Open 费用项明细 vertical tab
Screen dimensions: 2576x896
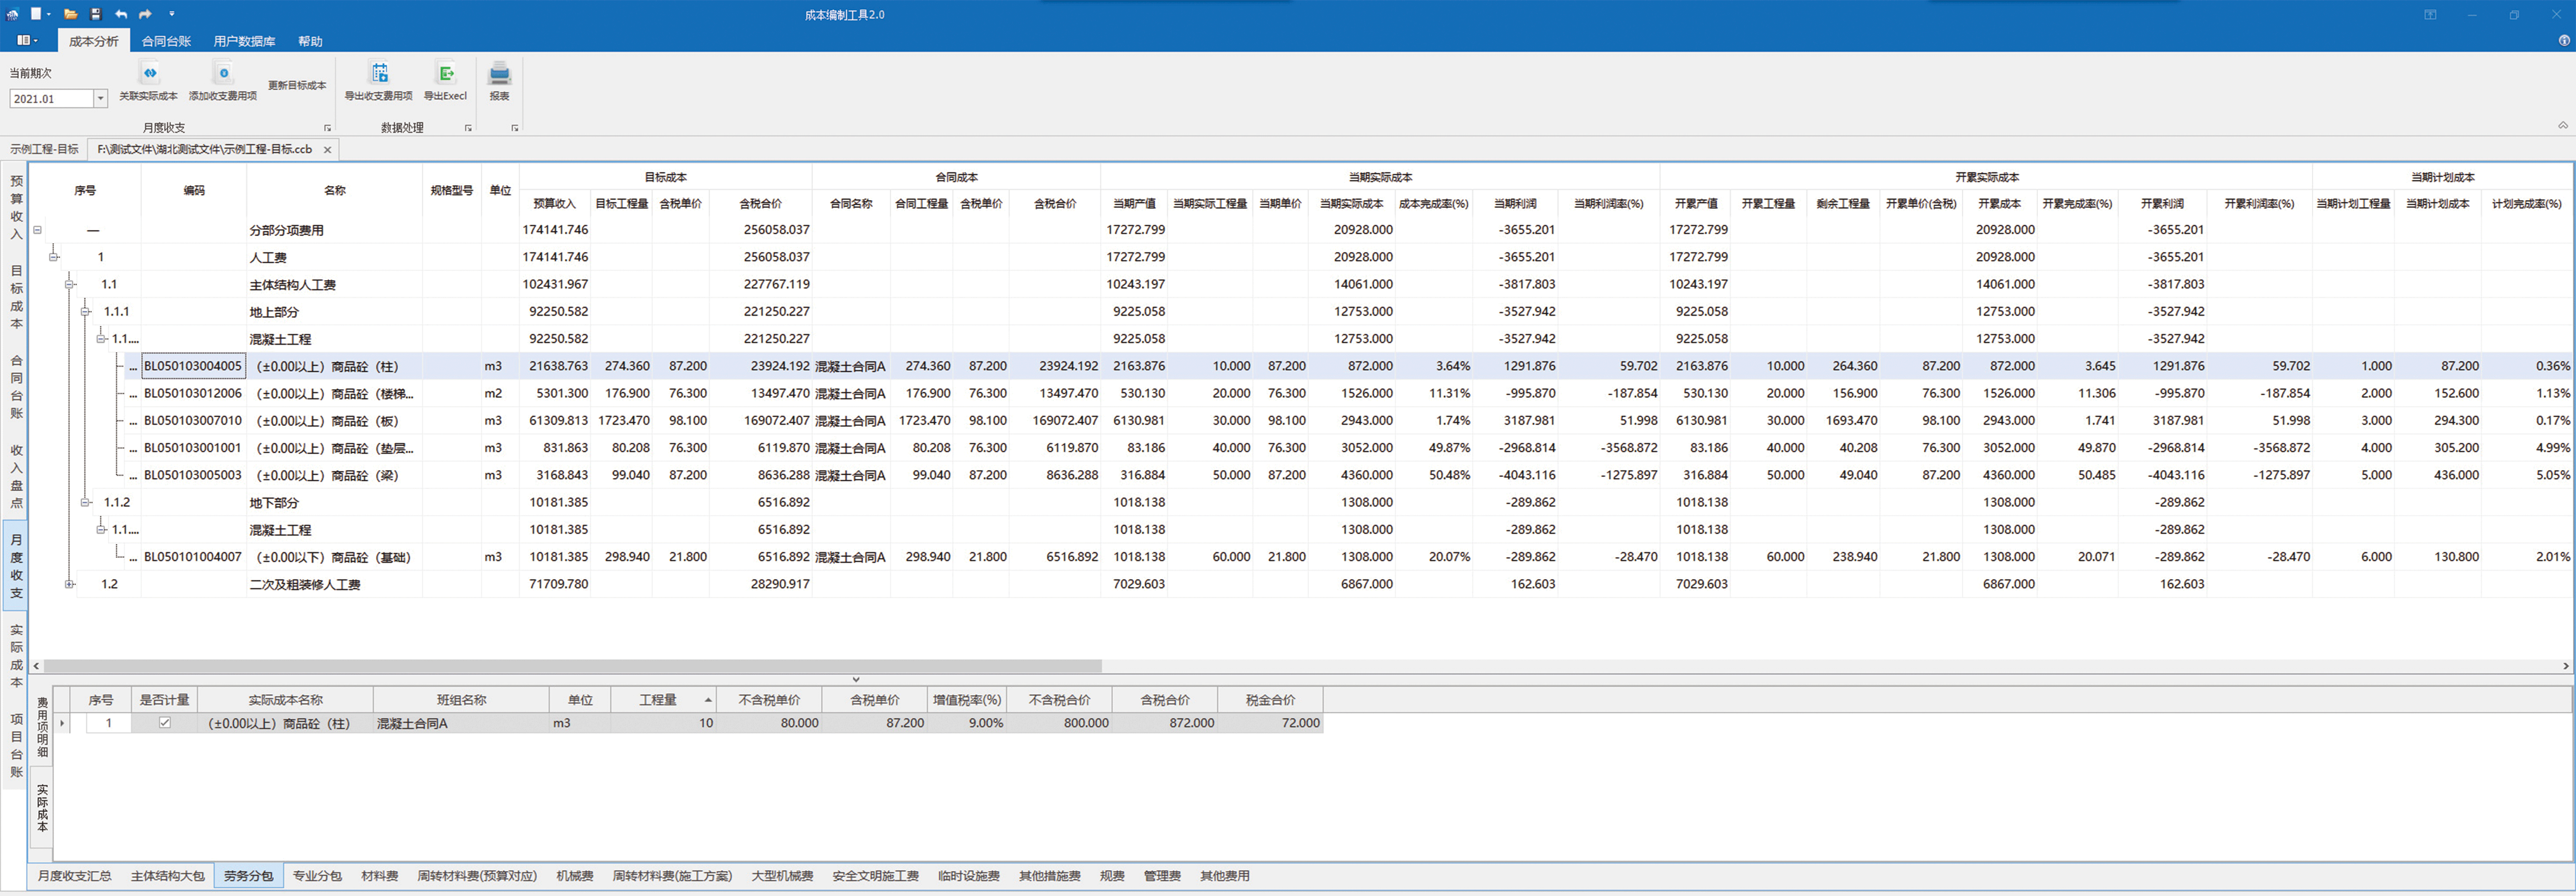(x=42, y=727)
